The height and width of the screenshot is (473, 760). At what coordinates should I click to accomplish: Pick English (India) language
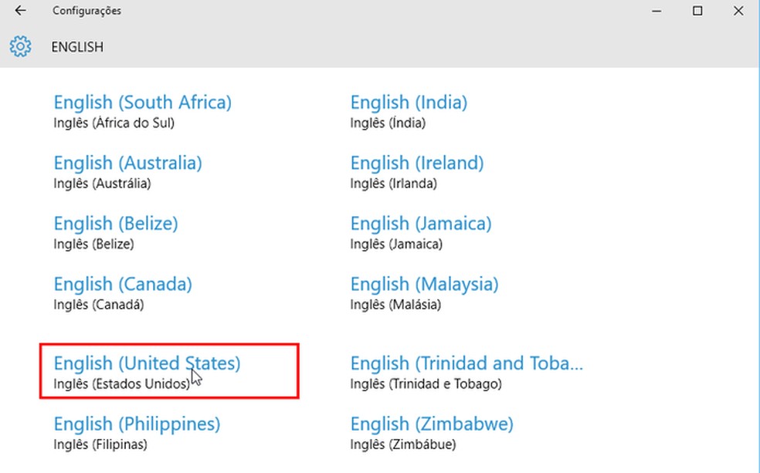pyautogui.click(x=409, y=103)
